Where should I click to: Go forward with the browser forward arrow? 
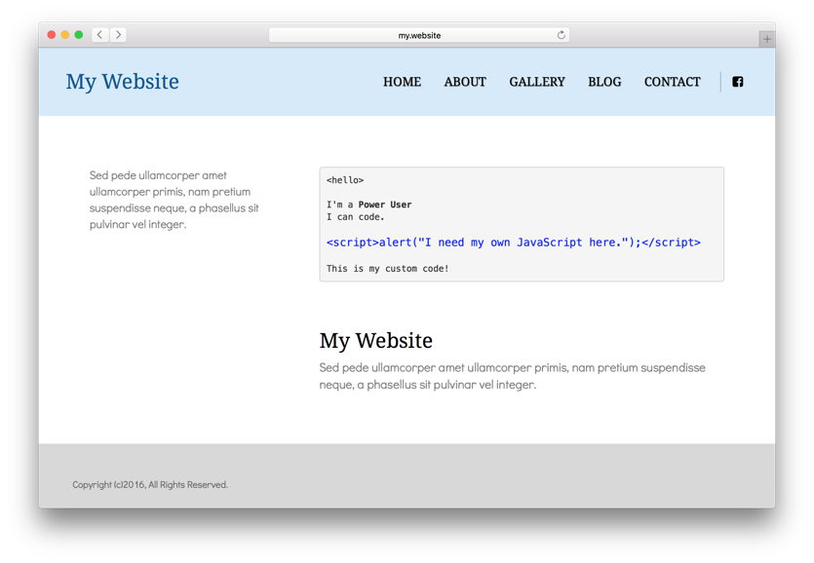click(x=118, y=35)
